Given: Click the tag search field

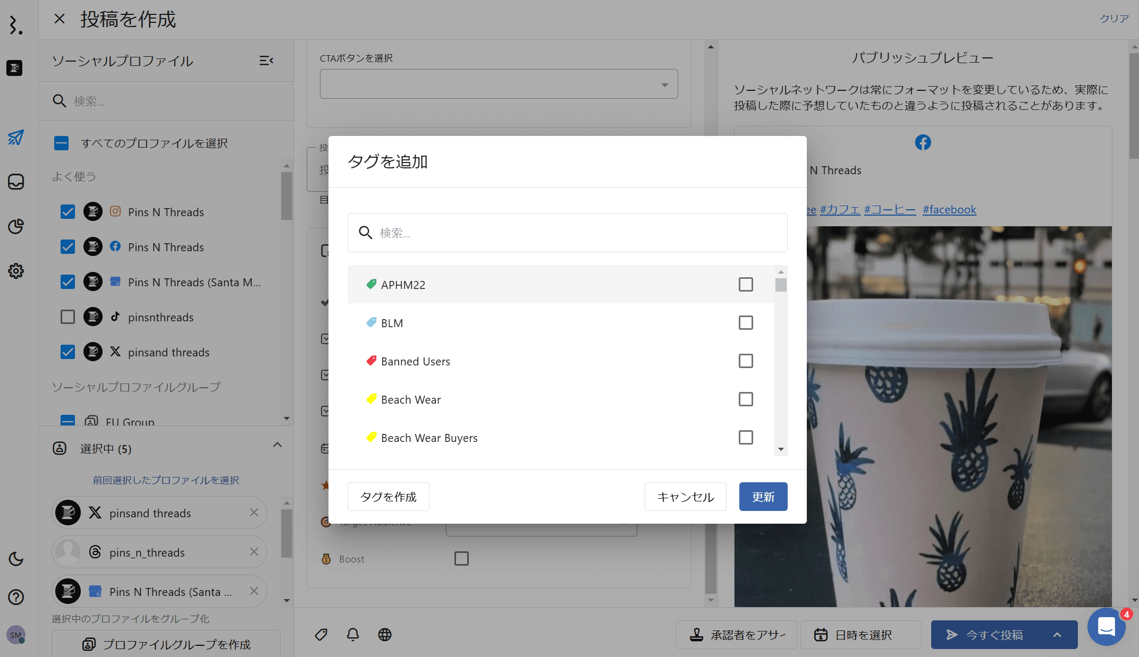Looking at the screenshot, I should click(x=567, y=233).
